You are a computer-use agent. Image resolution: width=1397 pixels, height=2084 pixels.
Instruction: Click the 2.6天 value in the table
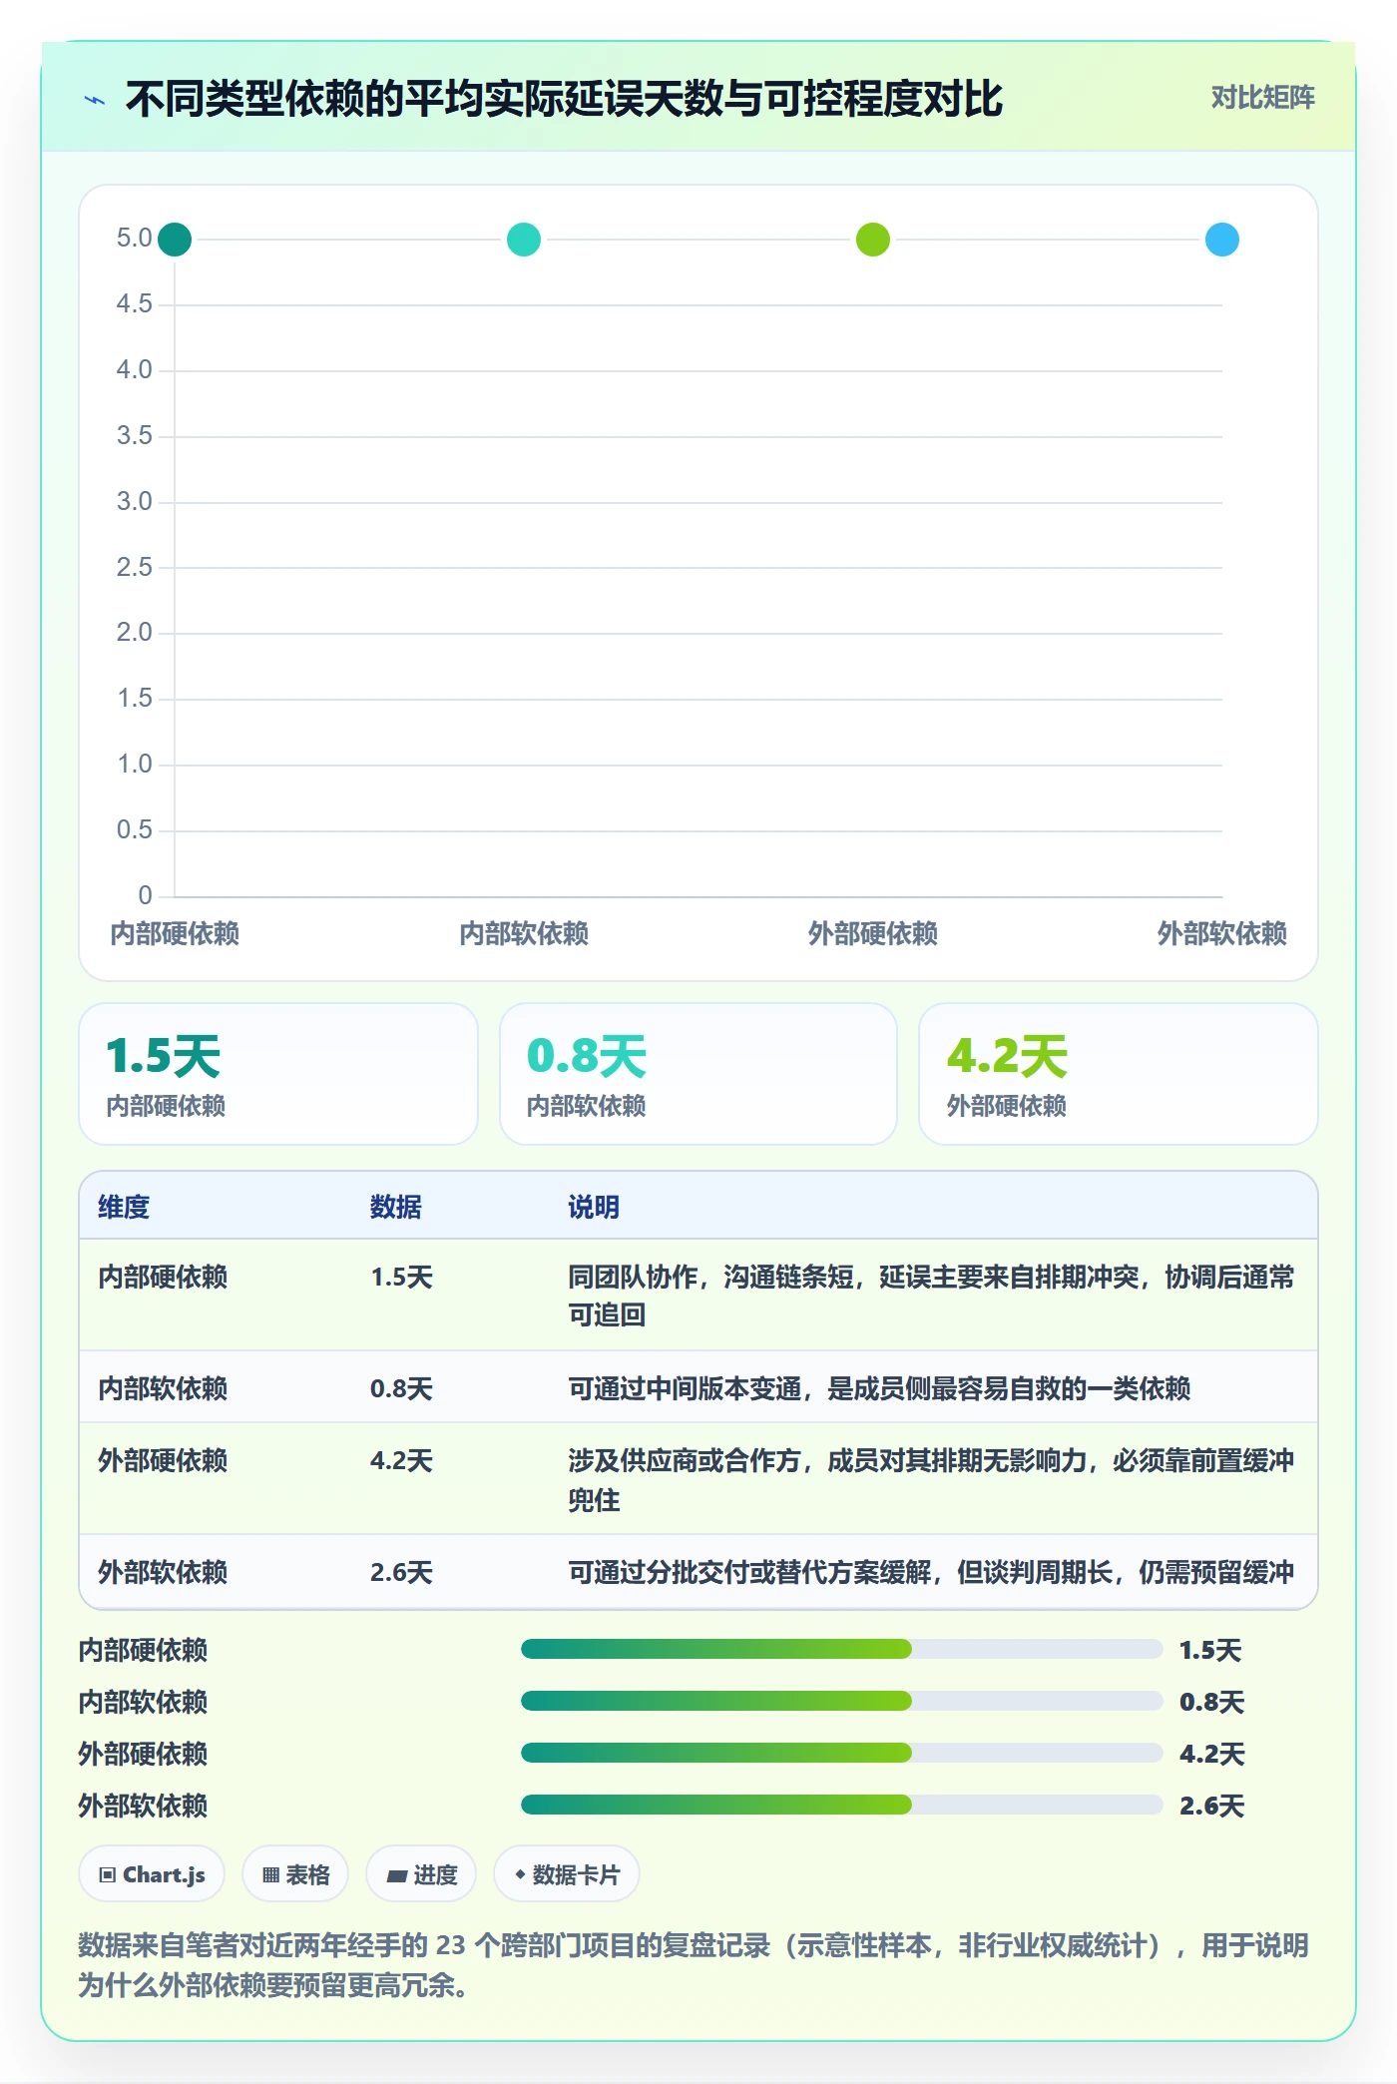[401, 1572]
